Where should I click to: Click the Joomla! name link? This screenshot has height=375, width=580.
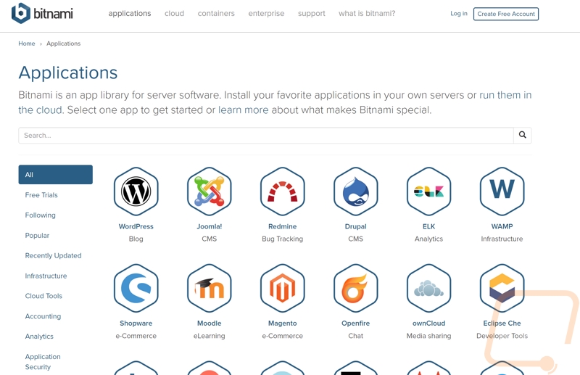209,226
